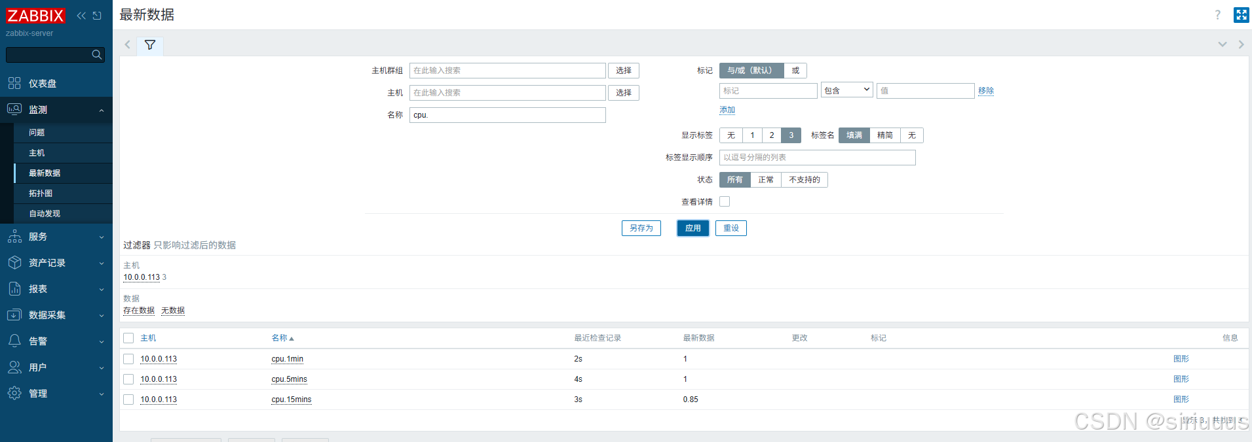Screen dimensions: 1252x442
Task: Collapse the 监测 menu section
Action: (102, 110)
